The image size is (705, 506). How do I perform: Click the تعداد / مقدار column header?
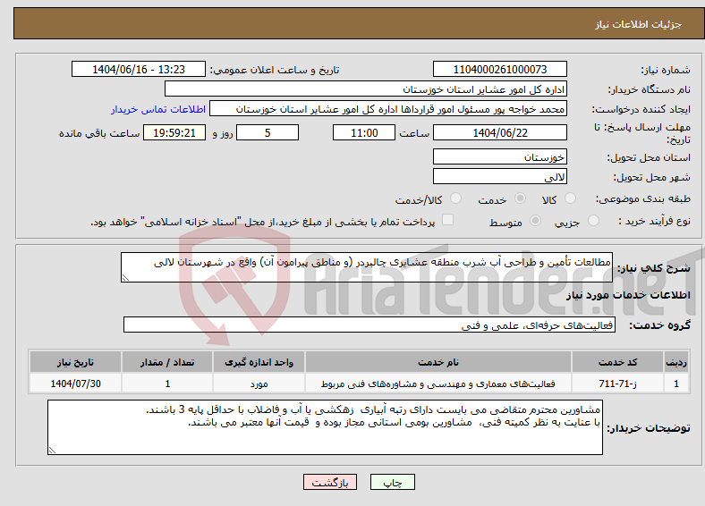(x=167, y=362)
